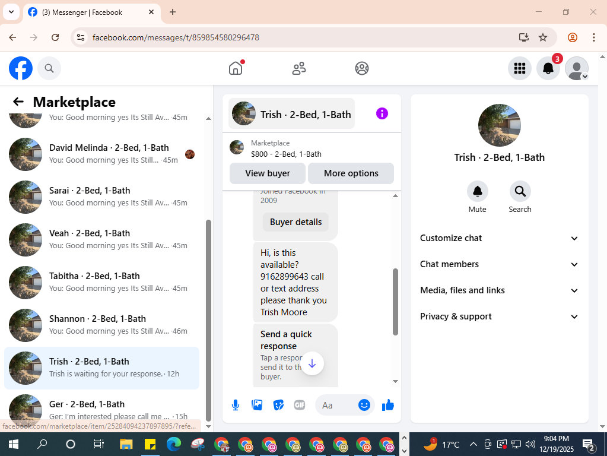Choose a sticker with the sticker icon
607x456 pixels.
click(278, 406)
